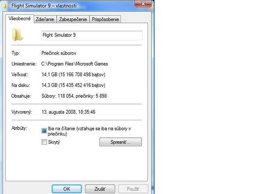Click the Použiť apply button

pos(133,189)
